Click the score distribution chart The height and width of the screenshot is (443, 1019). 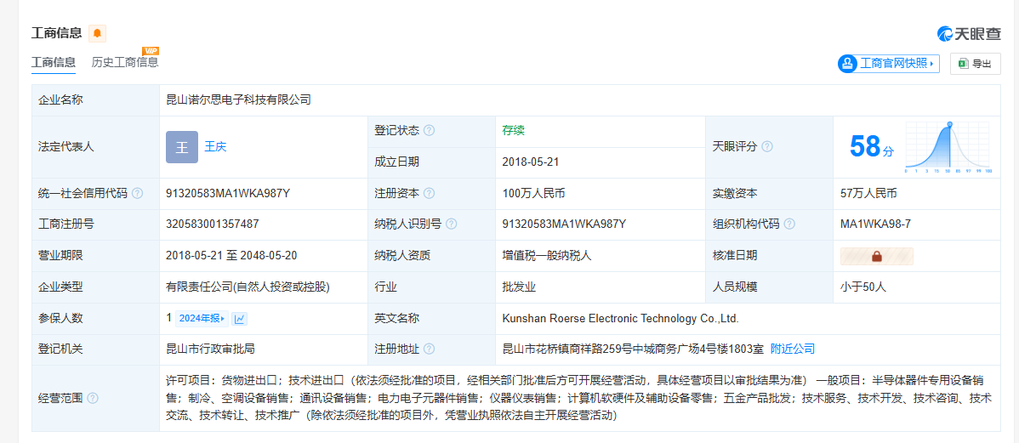pos(948,147)
